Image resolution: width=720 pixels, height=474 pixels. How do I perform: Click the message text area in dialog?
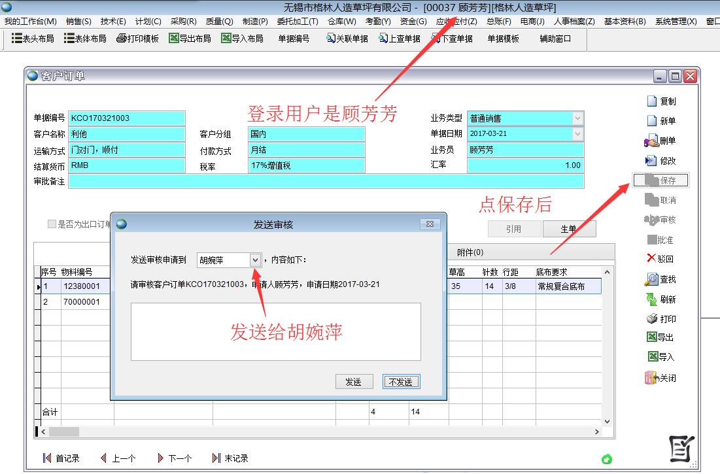(x=275, y=331)
